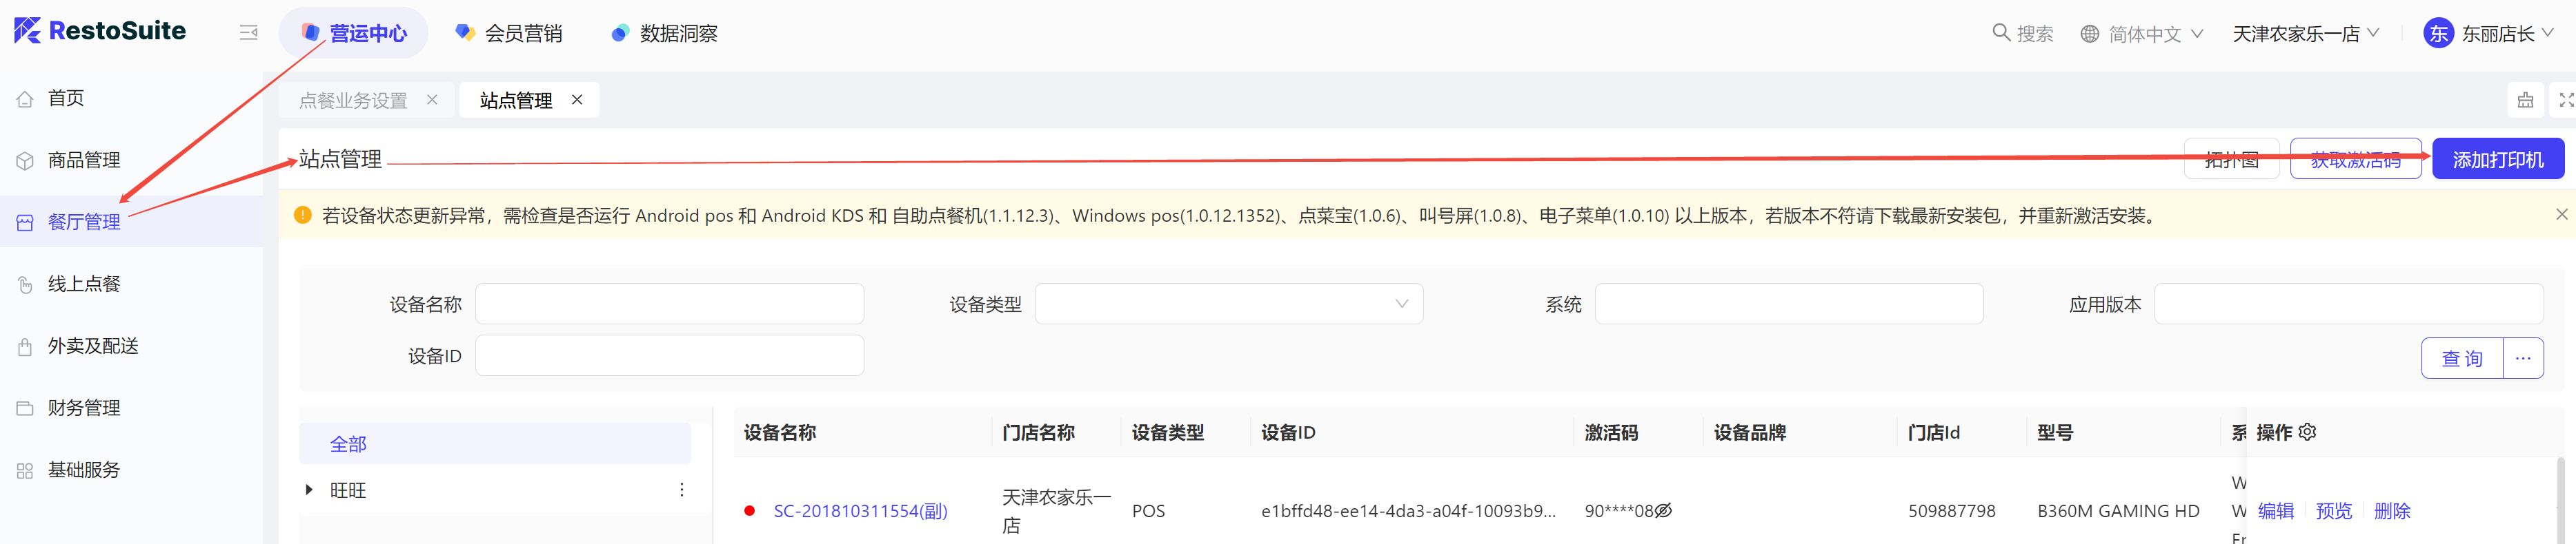Click the 设备名称 input field

coord(669,304)
